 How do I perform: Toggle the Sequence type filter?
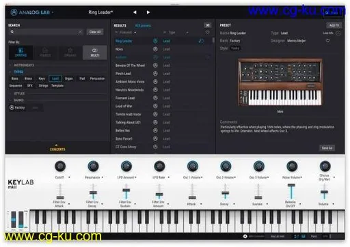click(x=16, y=86)
